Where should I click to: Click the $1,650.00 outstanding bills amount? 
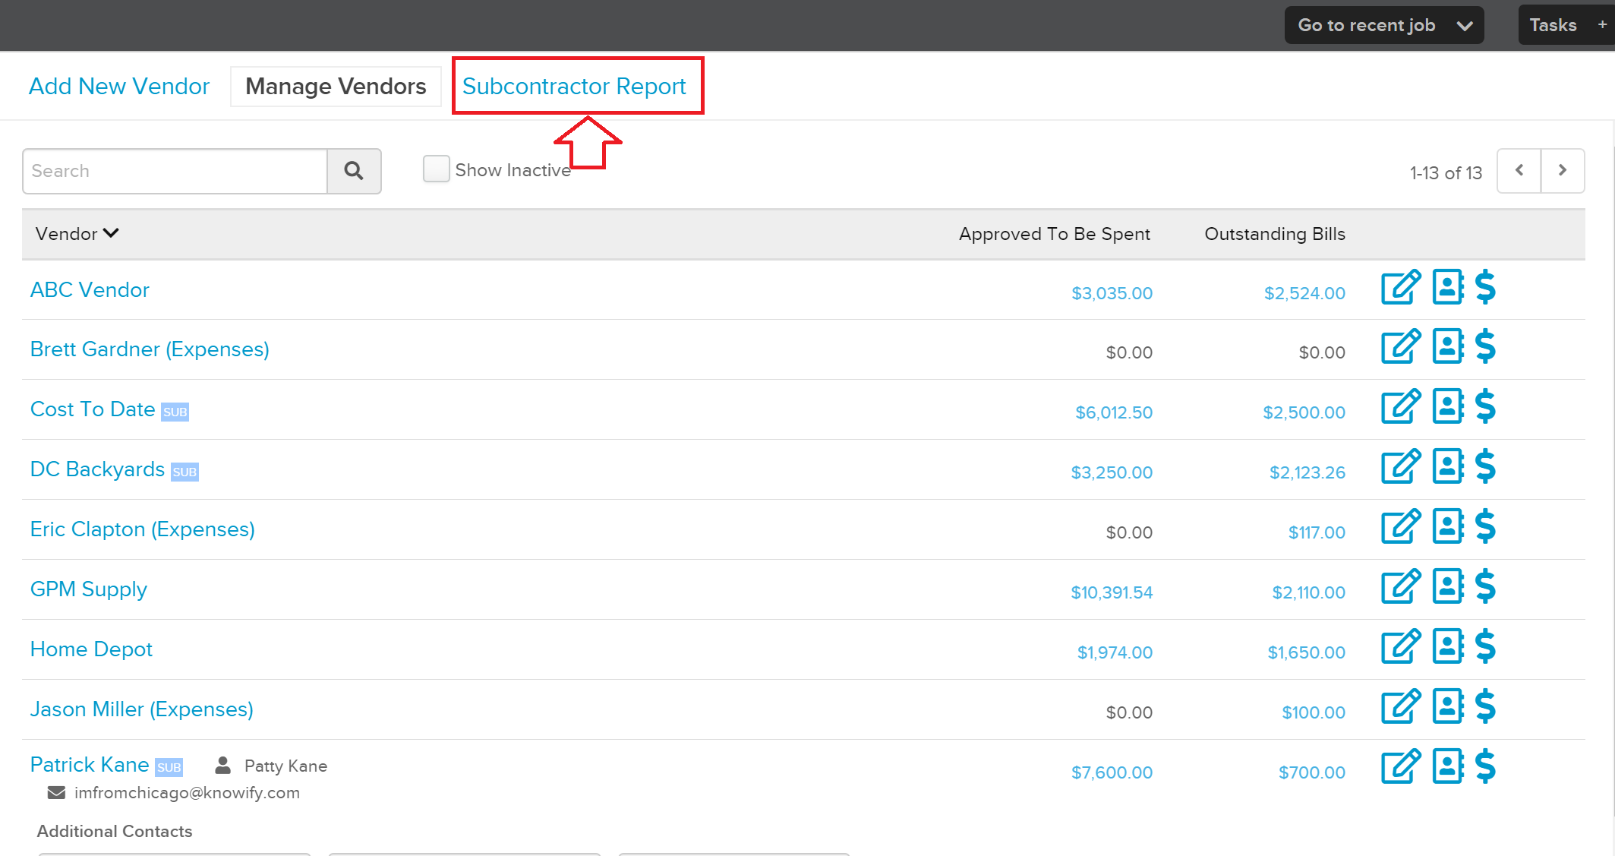coord(1306,652)
